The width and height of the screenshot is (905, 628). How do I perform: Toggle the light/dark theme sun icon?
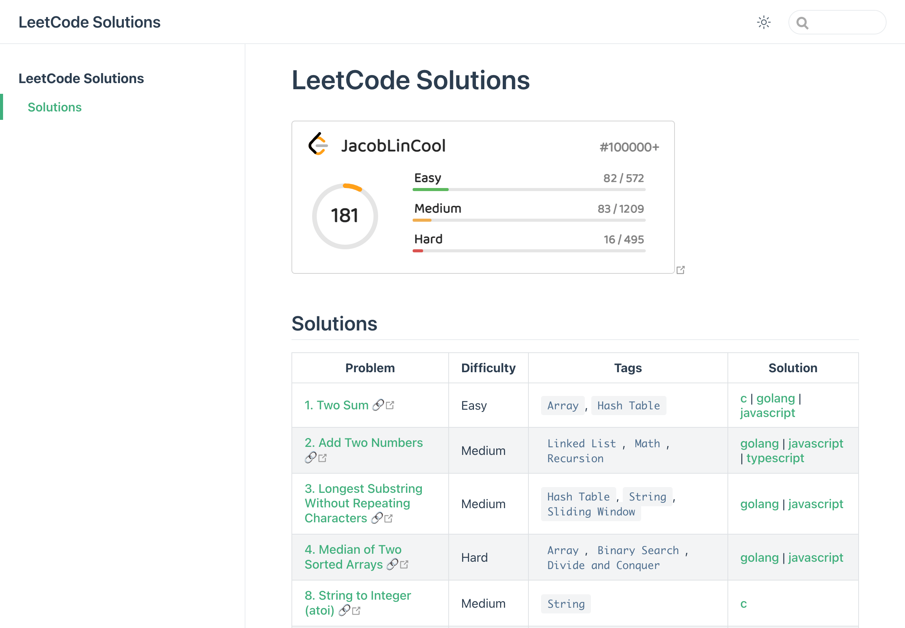[x=763, y=23]
